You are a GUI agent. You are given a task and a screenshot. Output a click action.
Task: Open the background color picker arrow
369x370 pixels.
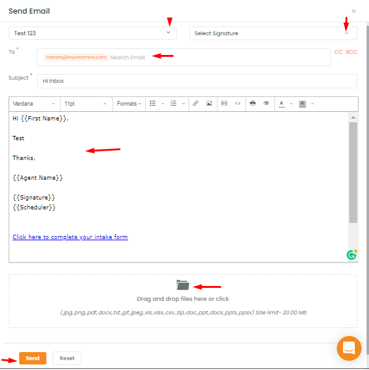pyautogui.click(x=312, y=104)
